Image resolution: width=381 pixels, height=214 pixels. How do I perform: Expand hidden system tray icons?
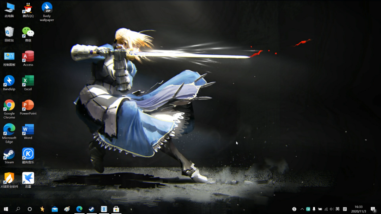pos(302,209)
